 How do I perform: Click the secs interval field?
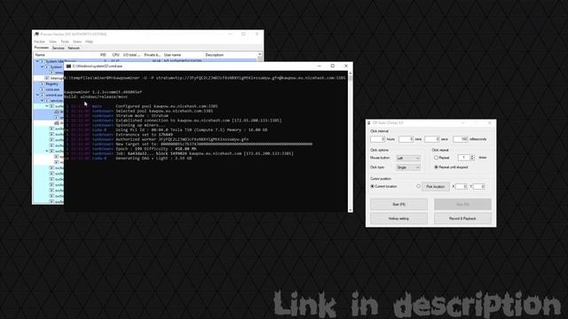coord(432,139)
